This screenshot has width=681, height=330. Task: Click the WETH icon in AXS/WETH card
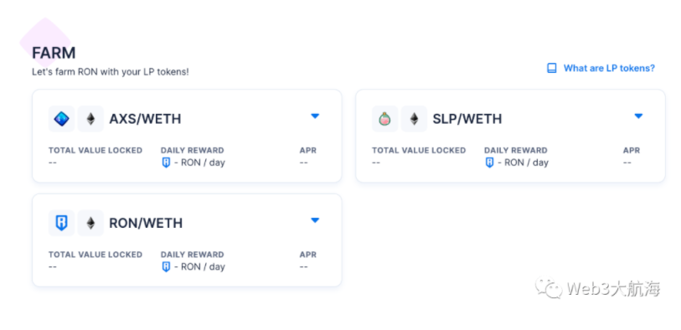[90, 119]
